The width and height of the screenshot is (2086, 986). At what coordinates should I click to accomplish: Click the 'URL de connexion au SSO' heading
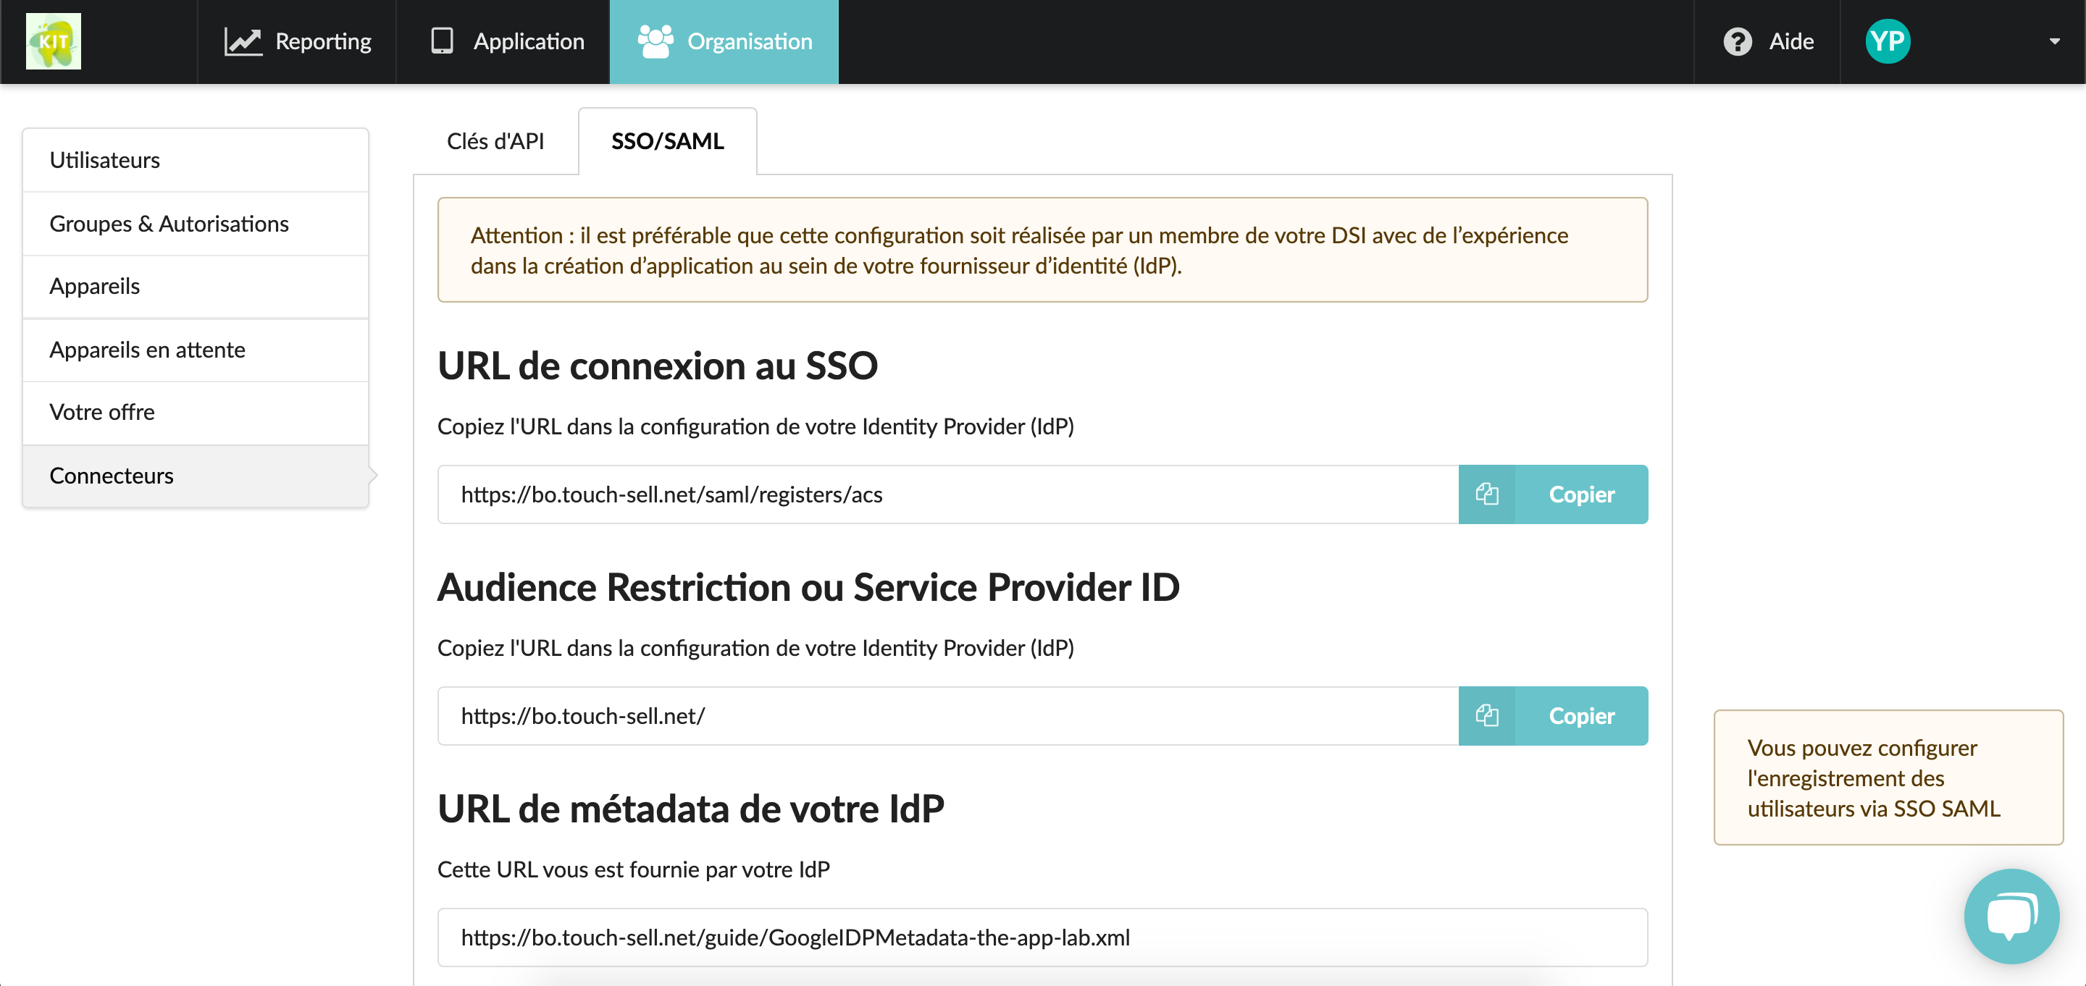click(658, 366)
